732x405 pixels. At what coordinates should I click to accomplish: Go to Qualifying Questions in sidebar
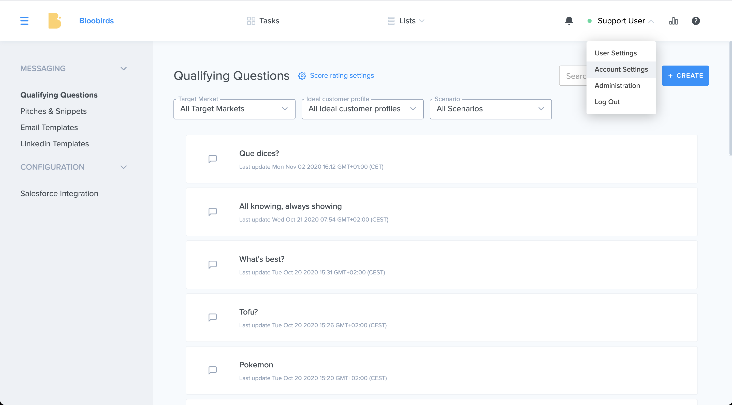click(59, 95)
